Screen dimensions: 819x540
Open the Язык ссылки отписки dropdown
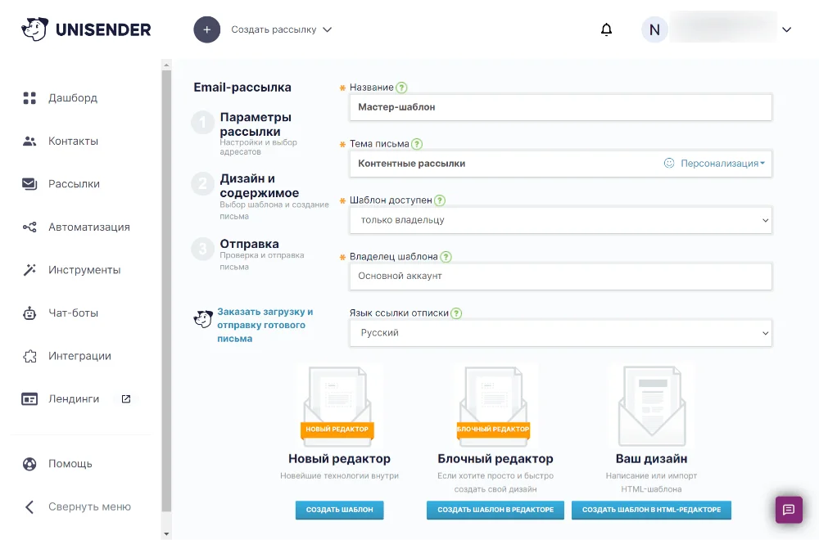561,333
